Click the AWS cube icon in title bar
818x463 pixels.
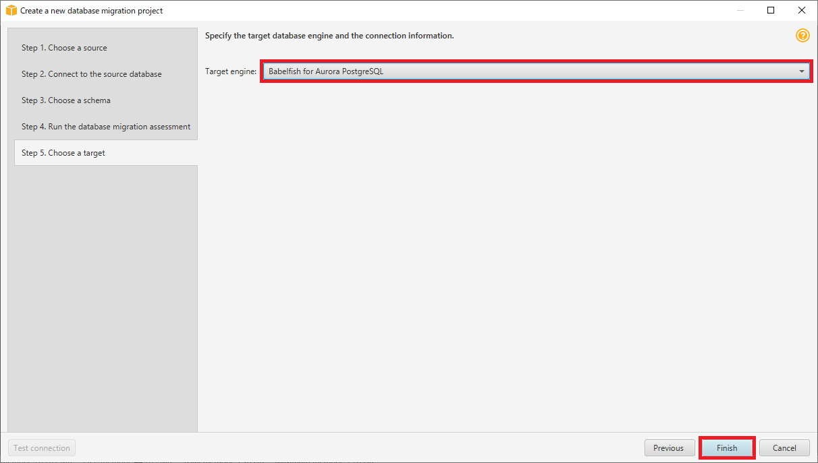[11, 11]
